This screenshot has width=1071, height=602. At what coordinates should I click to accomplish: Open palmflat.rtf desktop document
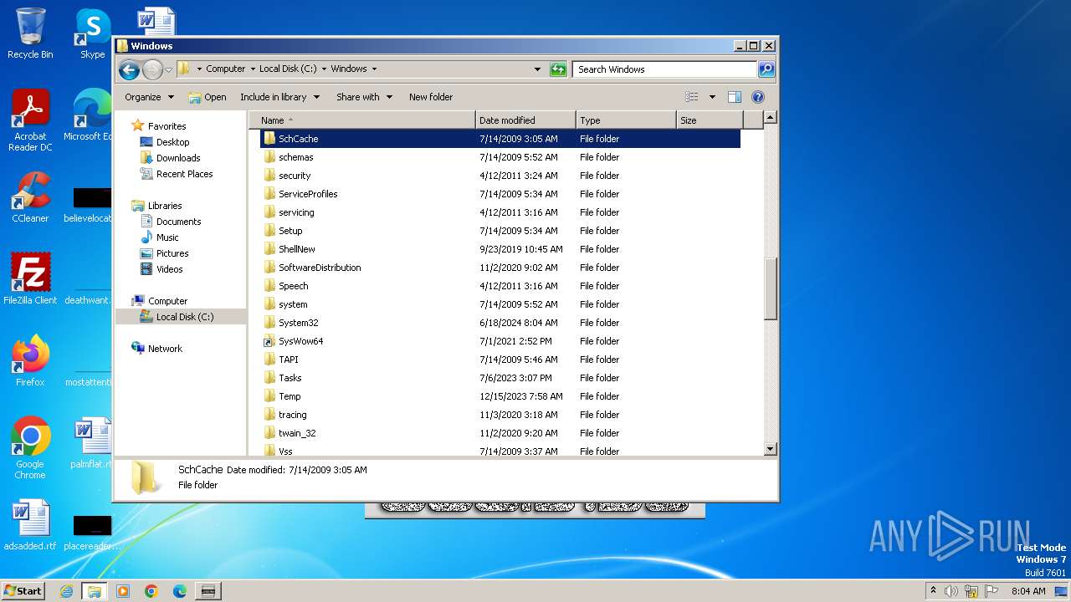click(x=92, y=443)
